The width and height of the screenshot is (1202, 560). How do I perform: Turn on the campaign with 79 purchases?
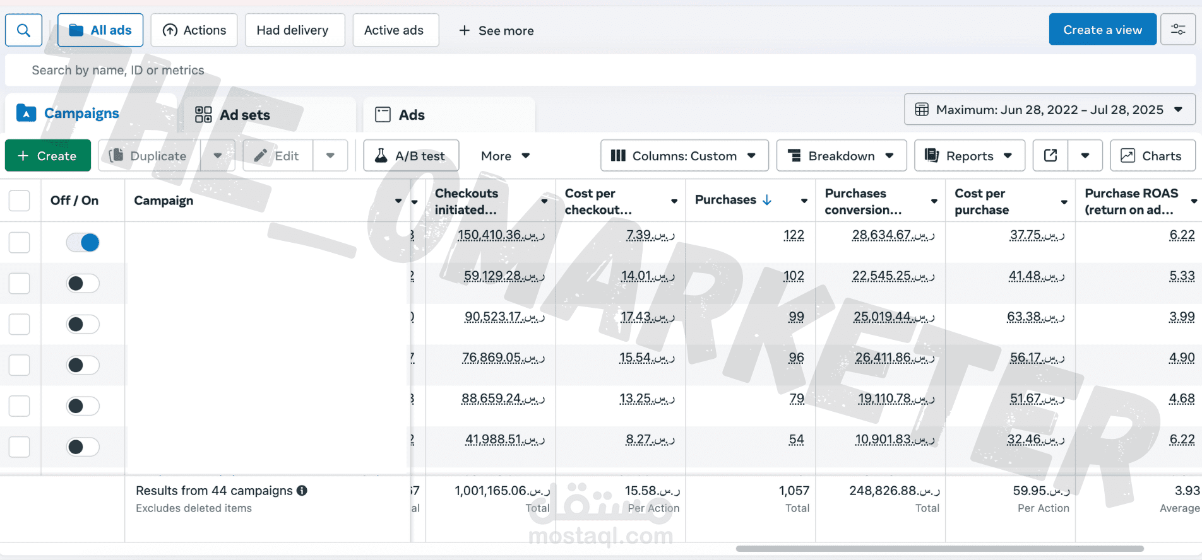click(x=83, y=405)
